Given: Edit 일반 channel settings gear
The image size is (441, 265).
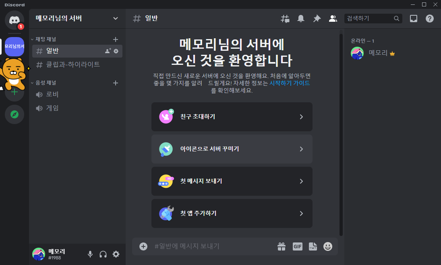Looking at the screenshot, I should point(116,51).
